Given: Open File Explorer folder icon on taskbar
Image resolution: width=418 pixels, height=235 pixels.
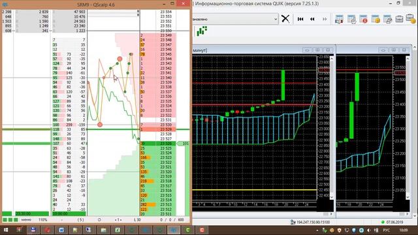Looking at the screenshot, I should [x=103, y=230].
